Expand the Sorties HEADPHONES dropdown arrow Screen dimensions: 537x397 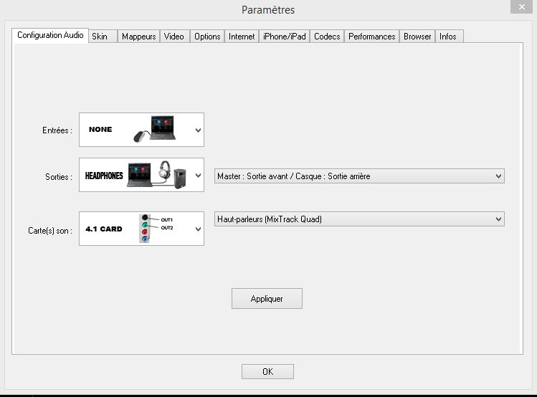click(198, 176)
